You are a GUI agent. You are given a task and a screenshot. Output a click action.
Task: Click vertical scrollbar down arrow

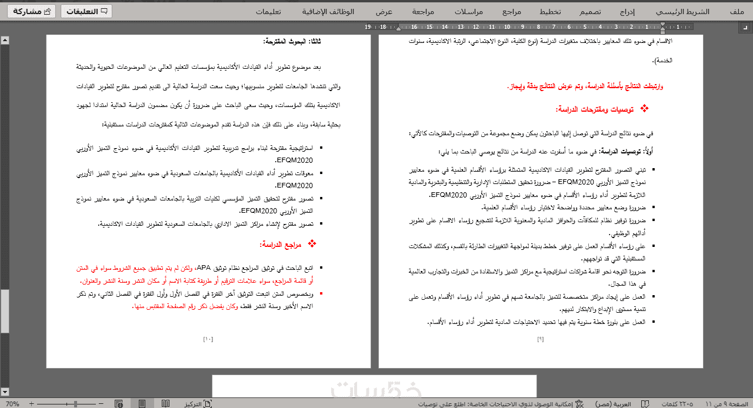point(5,391)
